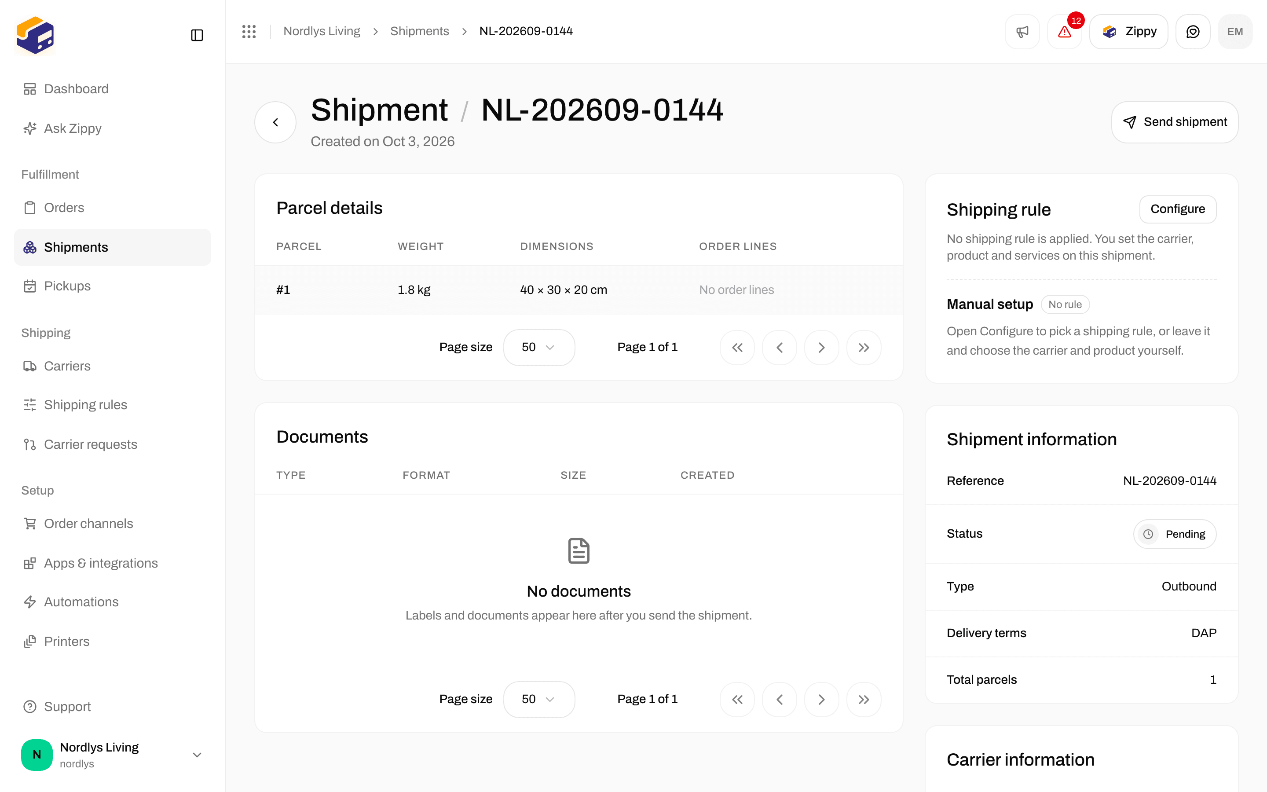Image resolution: width=1267 pixels, height=792 pixels.
Task: Collapse the sidebar panel icon
Action: point(197,35)
